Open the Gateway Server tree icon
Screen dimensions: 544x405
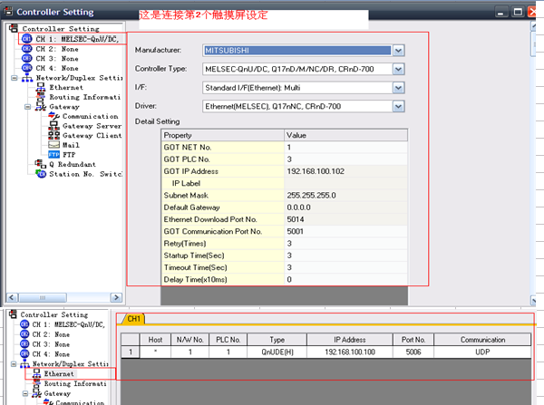pos(53,126)
